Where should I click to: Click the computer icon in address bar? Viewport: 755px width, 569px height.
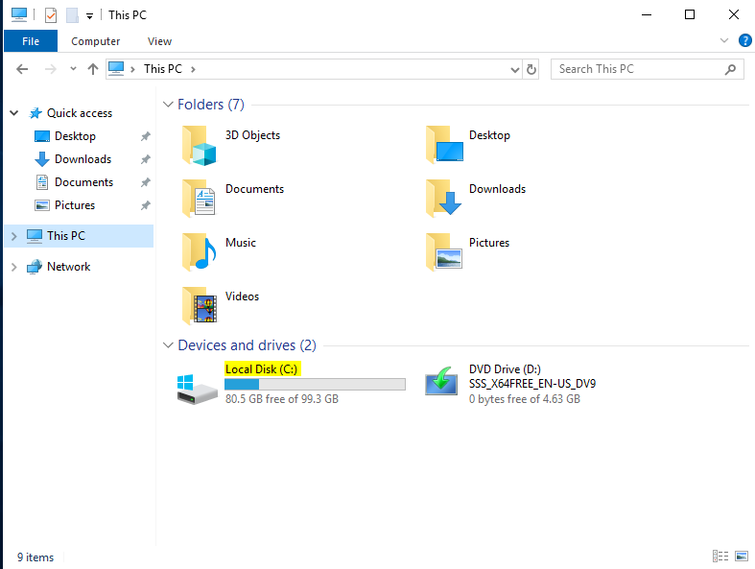(116, 69)
